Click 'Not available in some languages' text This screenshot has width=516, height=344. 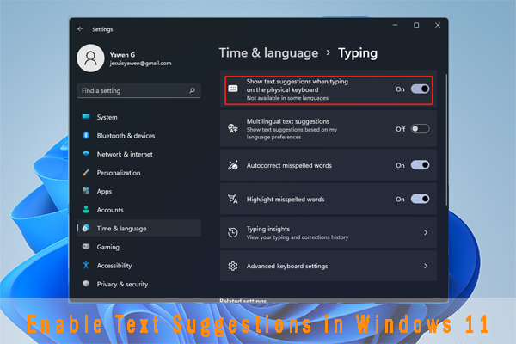287,98
